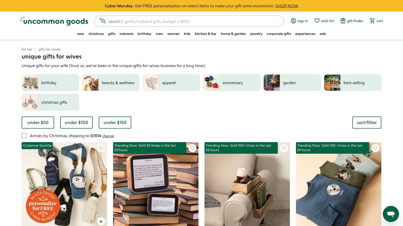Open the christmas navigation menu
Image resolution: width=403 pixels, height=226 pixels.
(x=96, y=34)
